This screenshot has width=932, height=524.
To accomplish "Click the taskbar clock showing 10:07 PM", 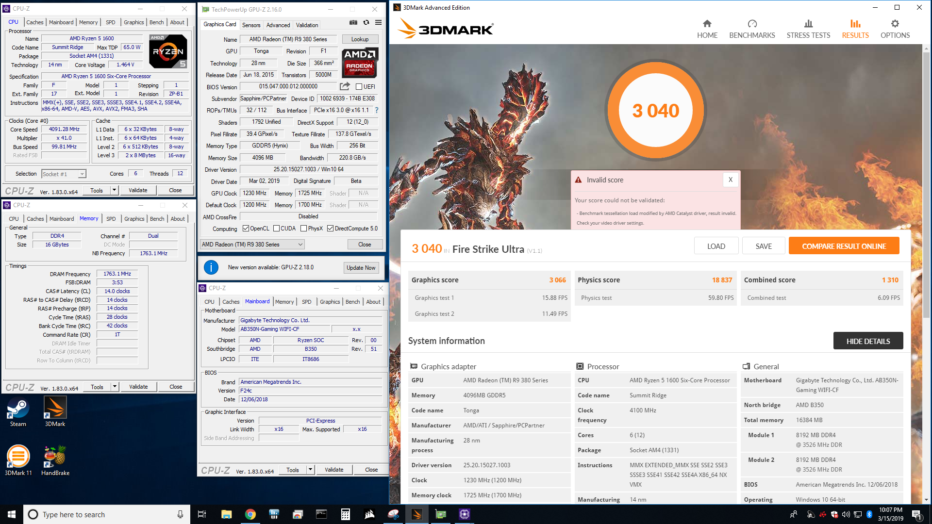I will point(890,514).
